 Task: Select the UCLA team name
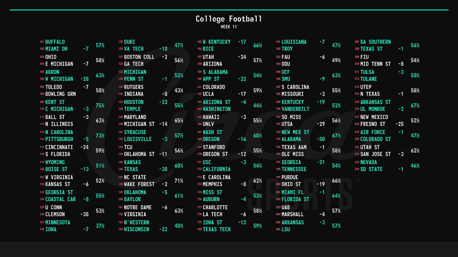(x=208, y=94)
